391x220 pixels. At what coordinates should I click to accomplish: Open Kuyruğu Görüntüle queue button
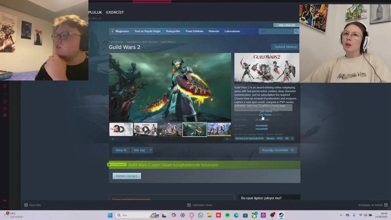tap(278, 150)
